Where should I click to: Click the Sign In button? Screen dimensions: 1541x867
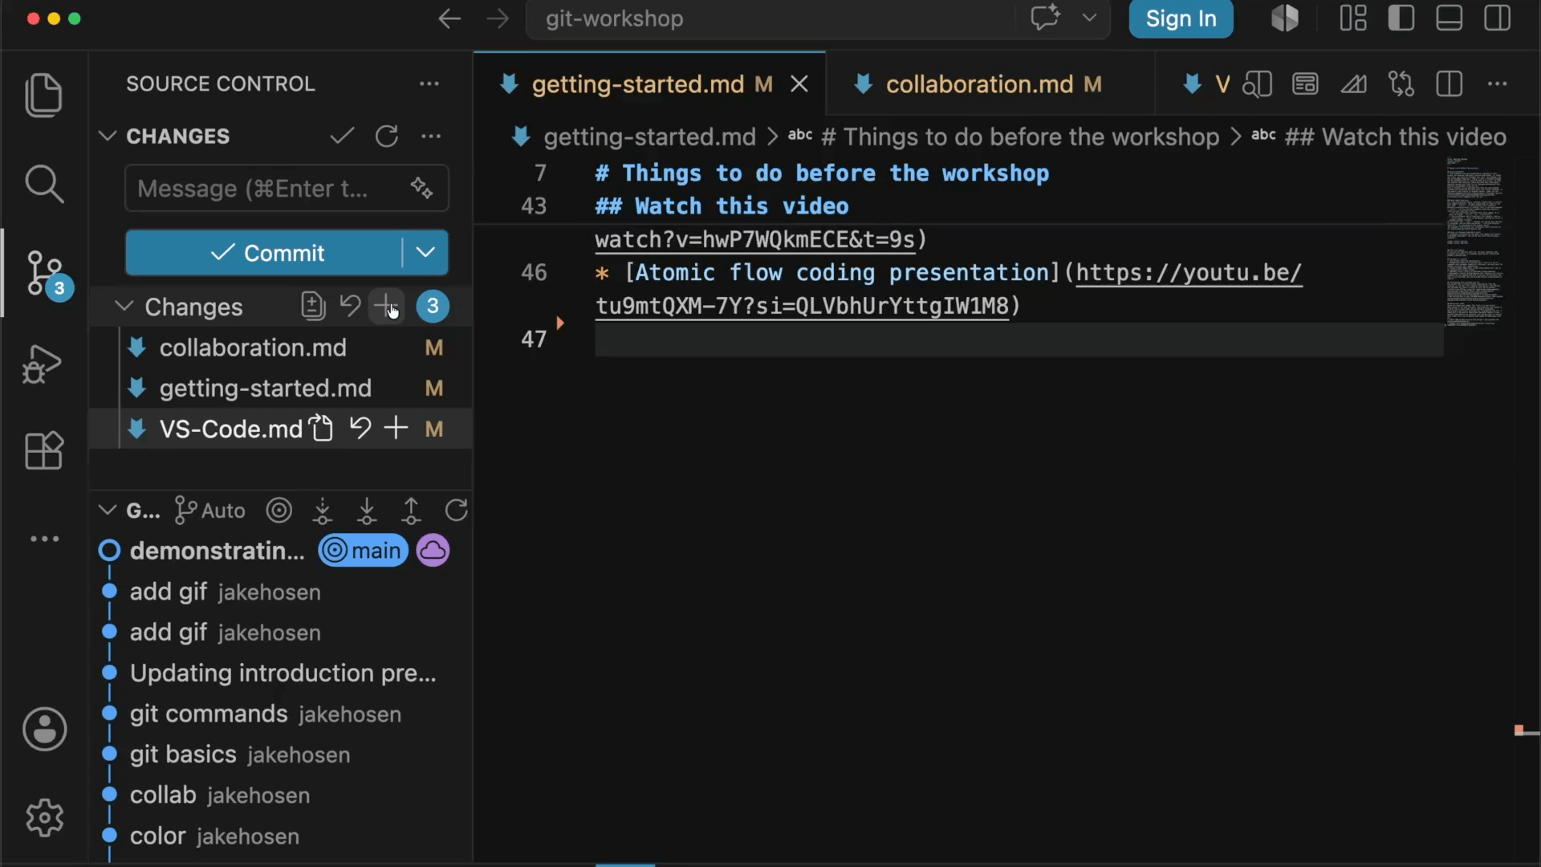click(x=1181, y=18)
